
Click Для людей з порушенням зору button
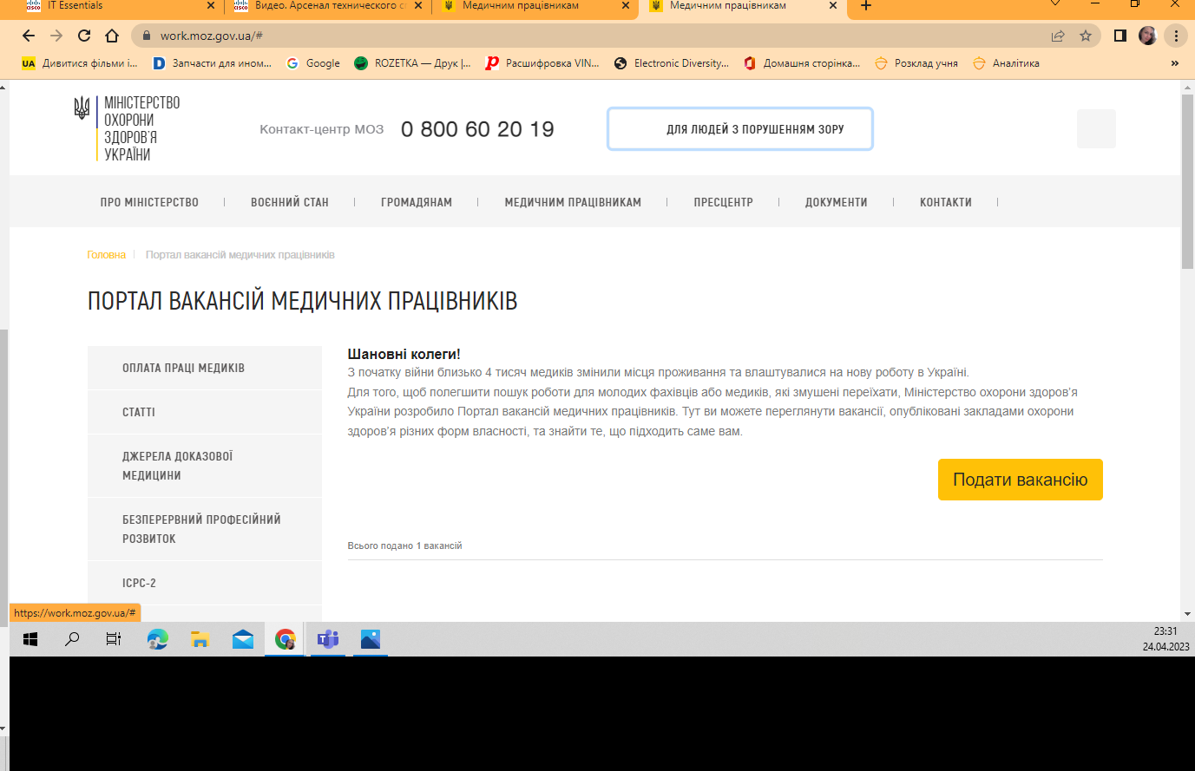[x=739, y=129]
